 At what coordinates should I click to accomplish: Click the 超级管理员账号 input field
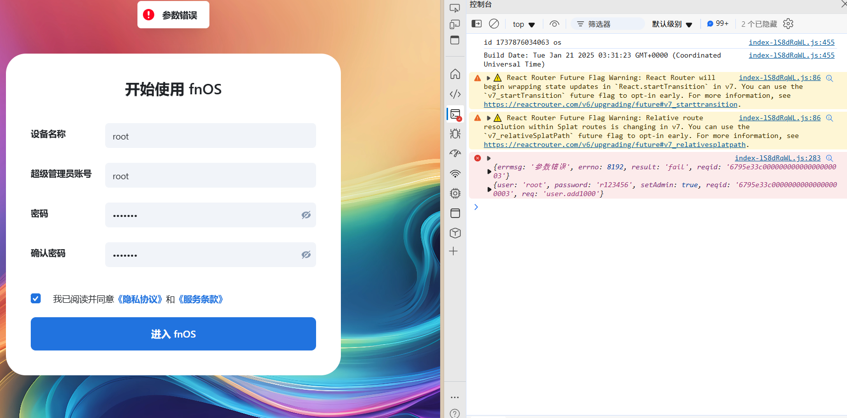coord(210,175)
